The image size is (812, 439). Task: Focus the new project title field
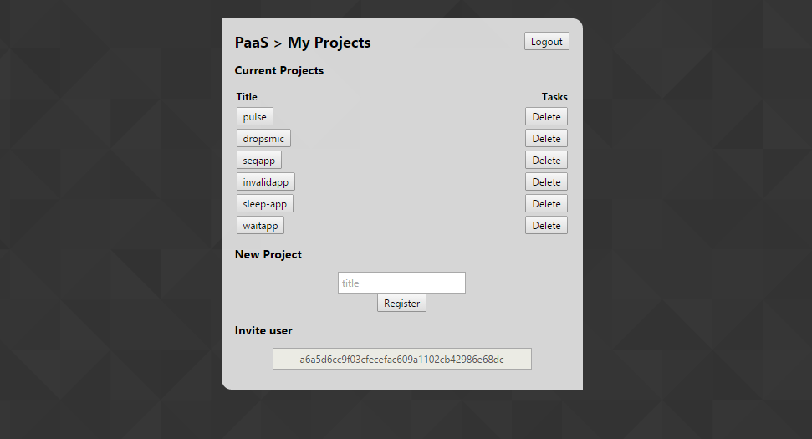pyautogui.click(x=401, y=283)
